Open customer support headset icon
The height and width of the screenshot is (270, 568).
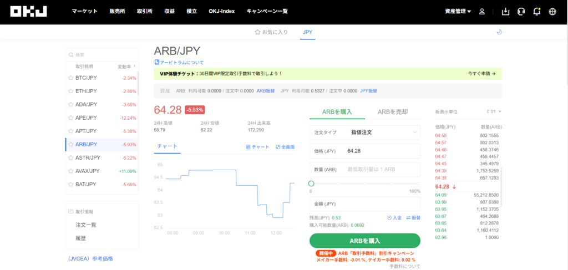tap(521, 12)
